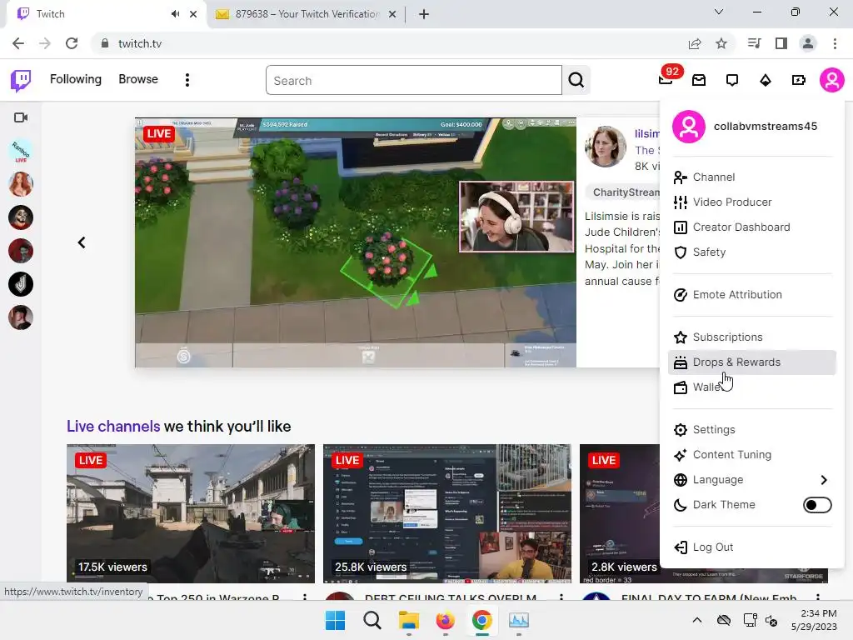Open the 25.8K viewers stream thumbnail
853x640 pixels.
pyautogui.click(x=447, y=513)
